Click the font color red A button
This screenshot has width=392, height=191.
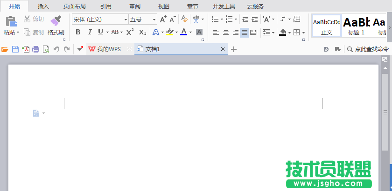click(x=183, y=32)
